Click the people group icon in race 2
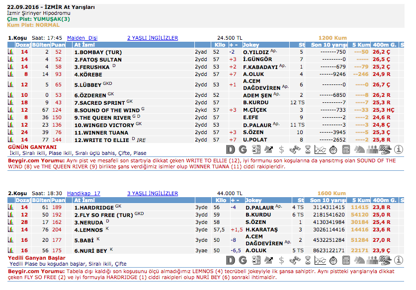This screenshot has width=416, height=290. [x=372, y=260]
